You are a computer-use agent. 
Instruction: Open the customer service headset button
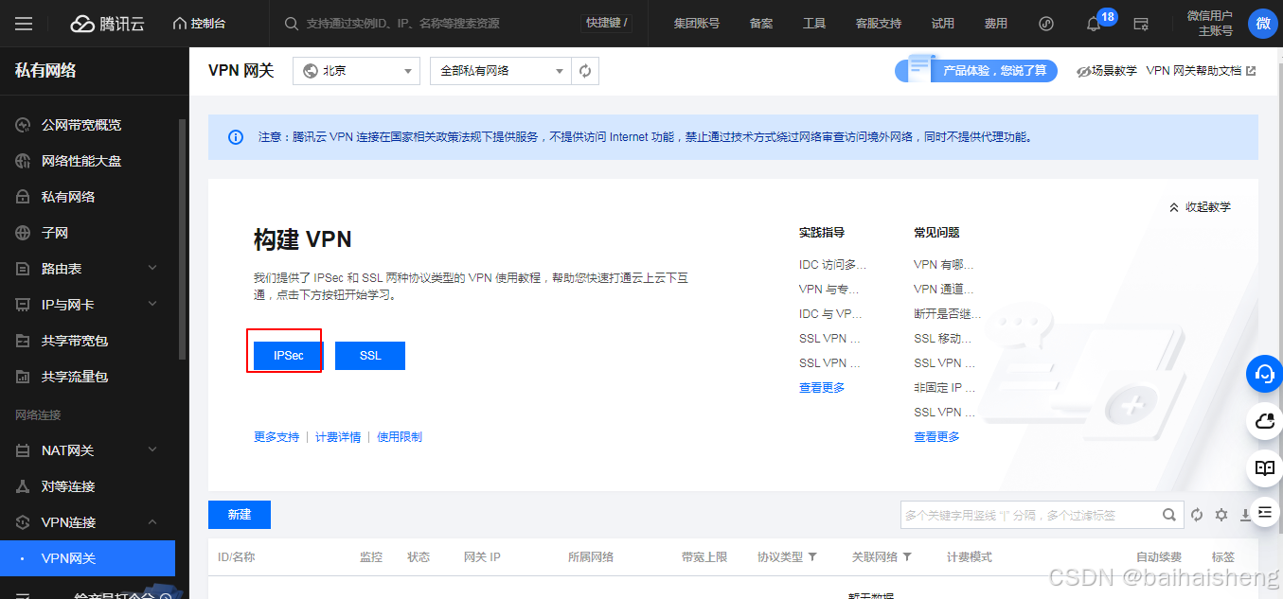[x=1264, y=374]
